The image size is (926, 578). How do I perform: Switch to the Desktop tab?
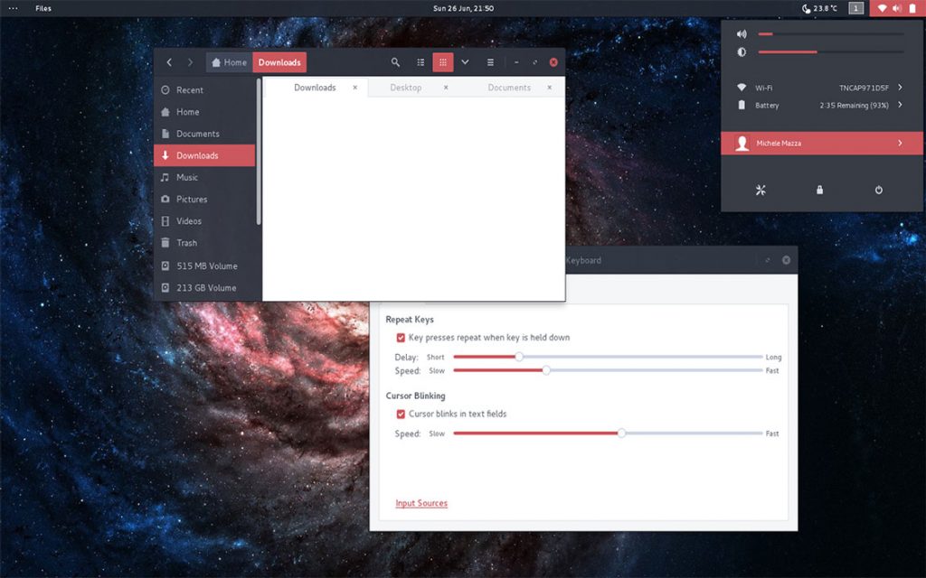point(405,88)
